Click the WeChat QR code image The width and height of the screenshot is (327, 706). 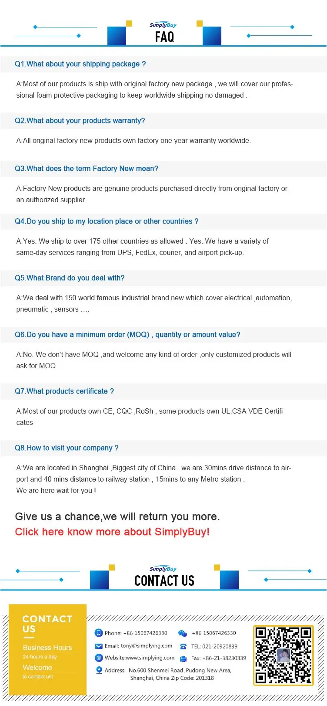[283, 655]
